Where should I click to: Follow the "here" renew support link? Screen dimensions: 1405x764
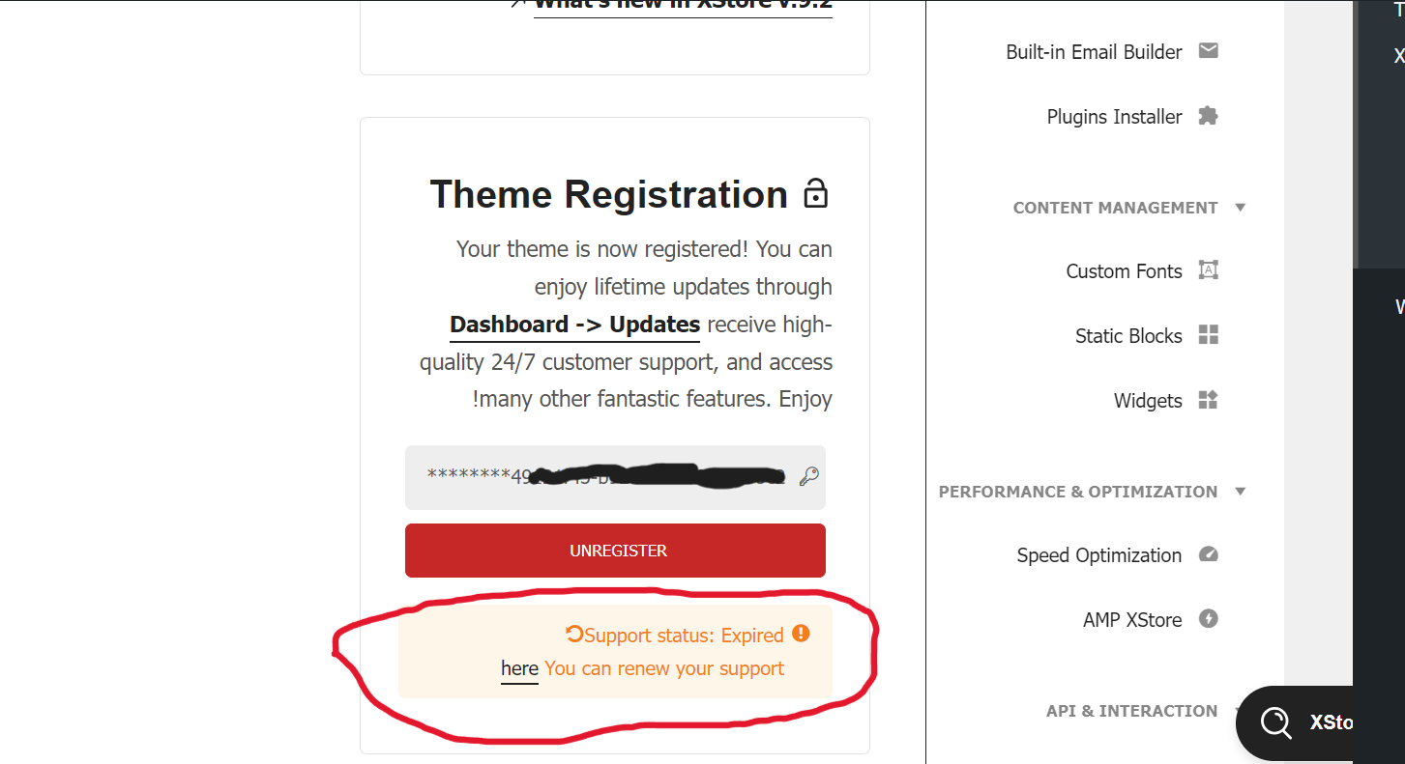519,668
